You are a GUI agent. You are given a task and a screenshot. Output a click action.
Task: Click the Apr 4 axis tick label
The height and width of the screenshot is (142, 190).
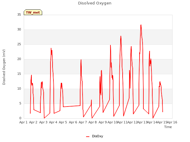click(x=53, y=122)
